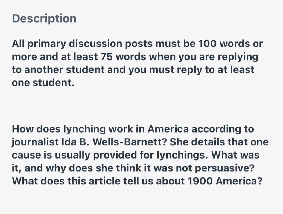Viewport: 283px width, 214px height.
Task: Click the phrase "1900 America?"
Action: tap(225, 181)
